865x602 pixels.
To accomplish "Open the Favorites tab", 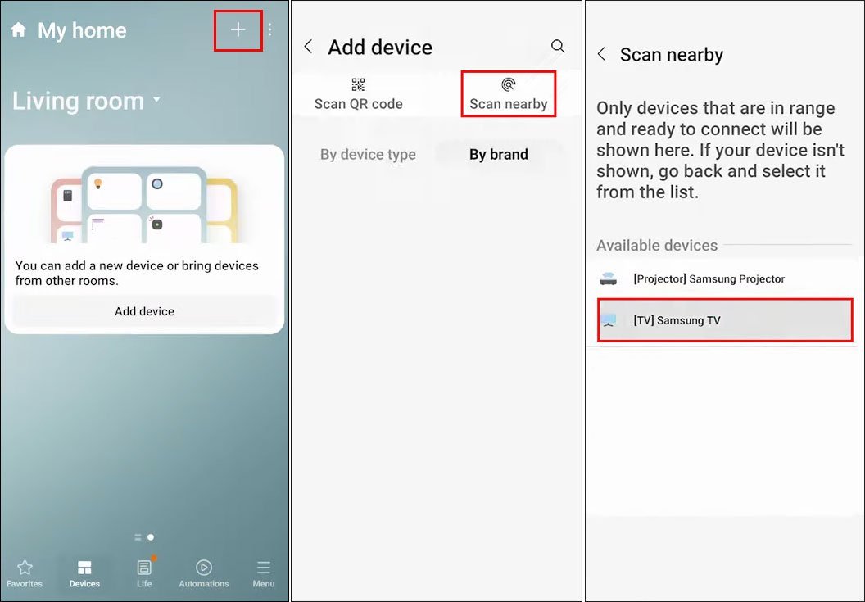I will 25,574.
